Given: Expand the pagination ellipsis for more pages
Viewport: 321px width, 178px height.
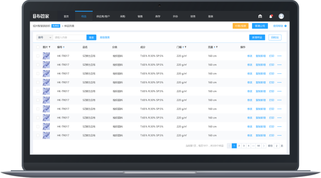Looking at the screenshot, I should tap(253, 146).
